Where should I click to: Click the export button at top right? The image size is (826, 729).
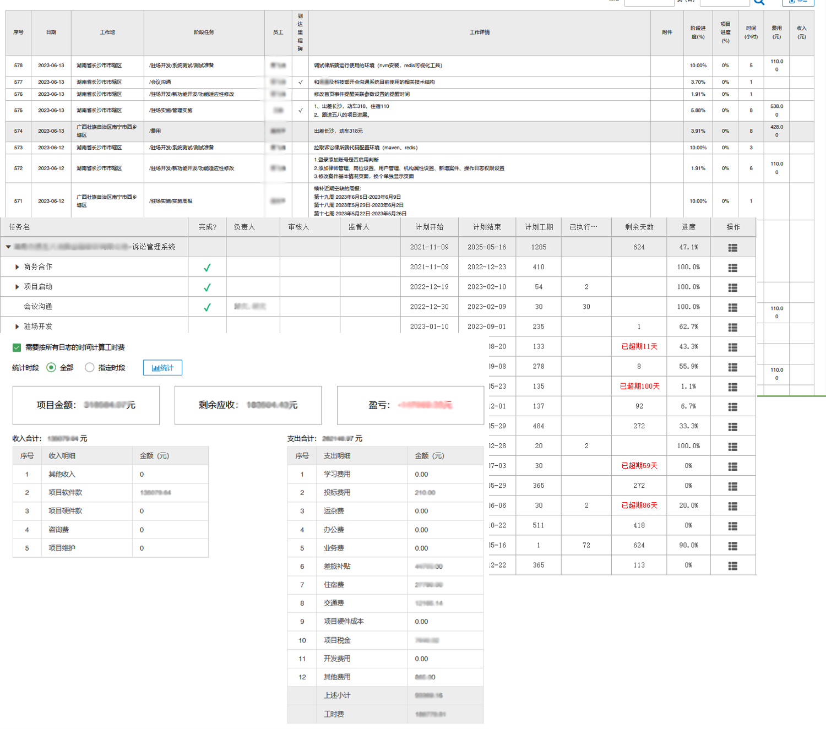coord(798,2)
